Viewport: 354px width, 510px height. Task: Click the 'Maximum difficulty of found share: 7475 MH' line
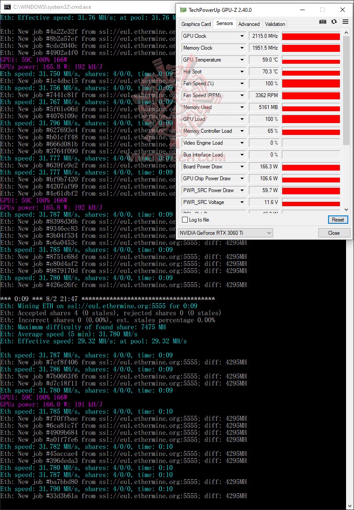[83, 327]
